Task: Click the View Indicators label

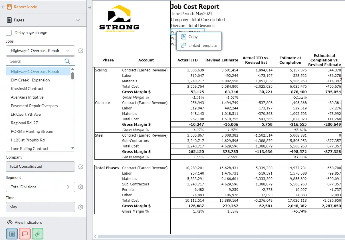Action: coord(28,222)
